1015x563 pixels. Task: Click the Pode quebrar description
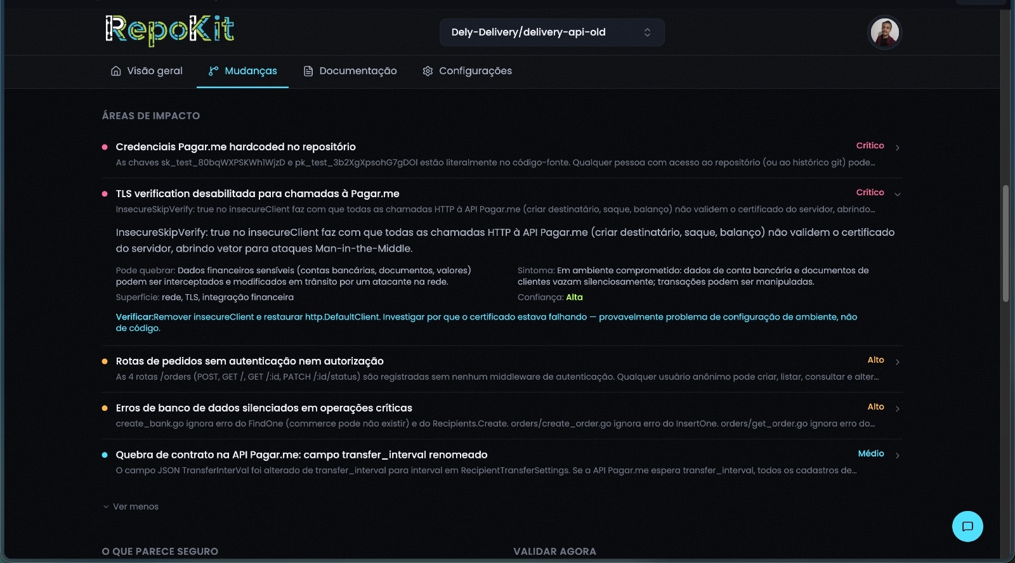click(294, 276)
